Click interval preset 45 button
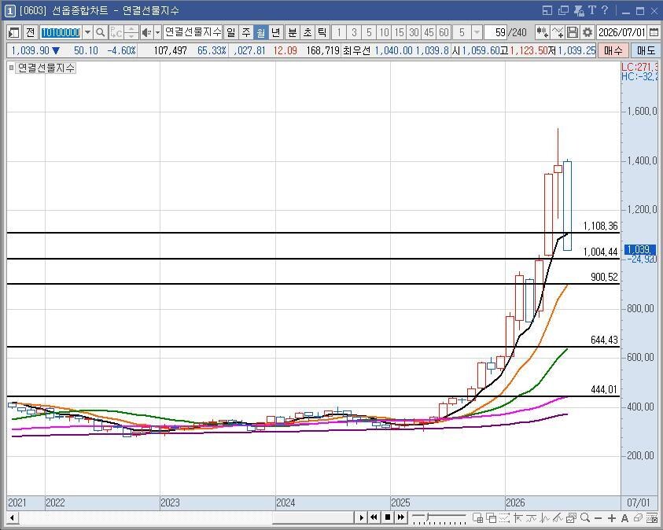This screenshot has width=663, height=530. pyautogui.click(x=429, y=32)
